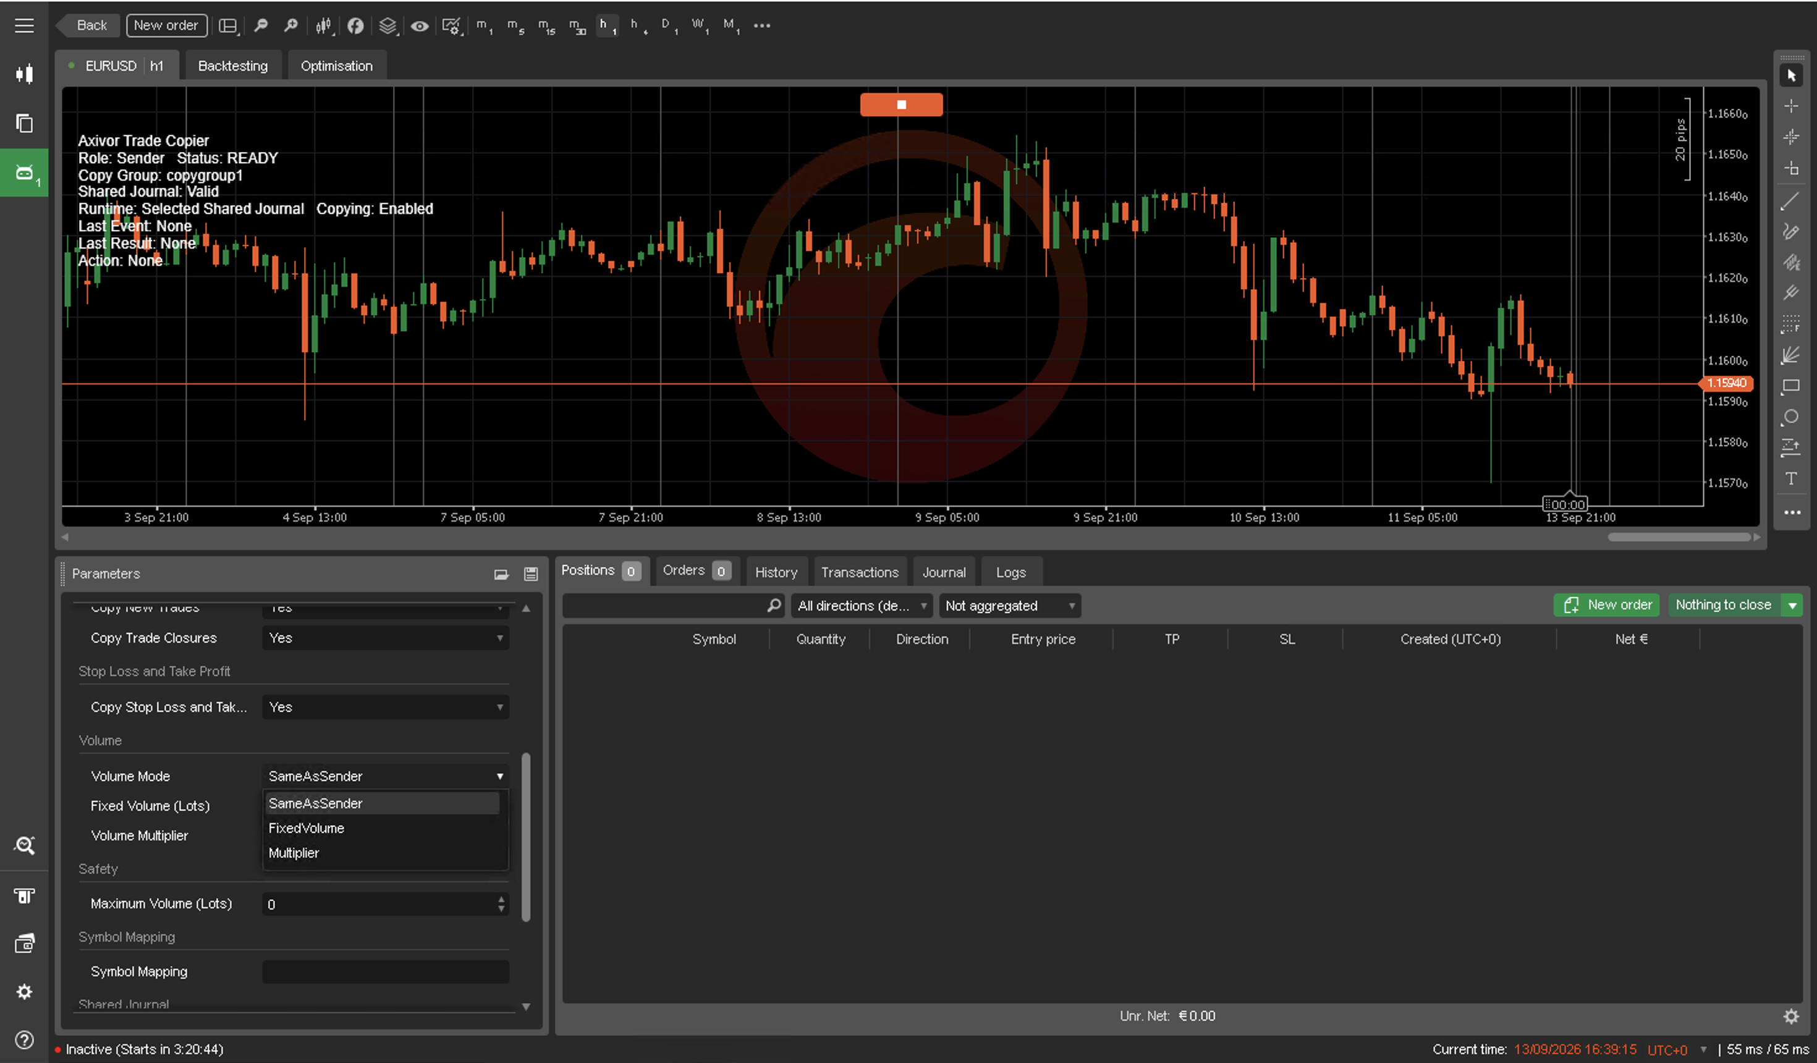
Task: Open the store sidebar icon
Action: tap(23, 896)
